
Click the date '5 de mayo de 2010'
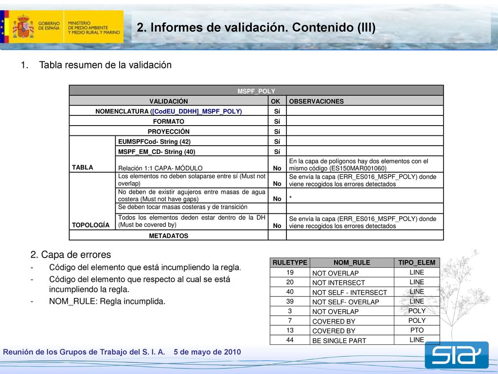(x=207, y=352)
